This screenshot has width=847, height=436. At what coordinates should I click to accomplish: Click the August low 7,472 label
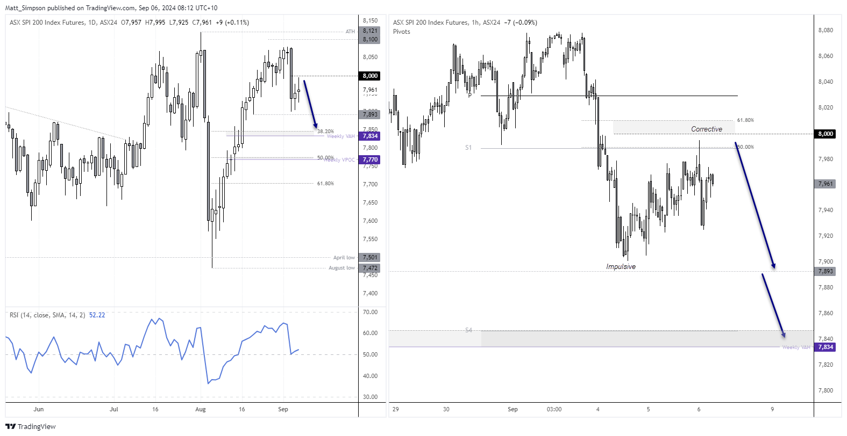pos(354,268)
